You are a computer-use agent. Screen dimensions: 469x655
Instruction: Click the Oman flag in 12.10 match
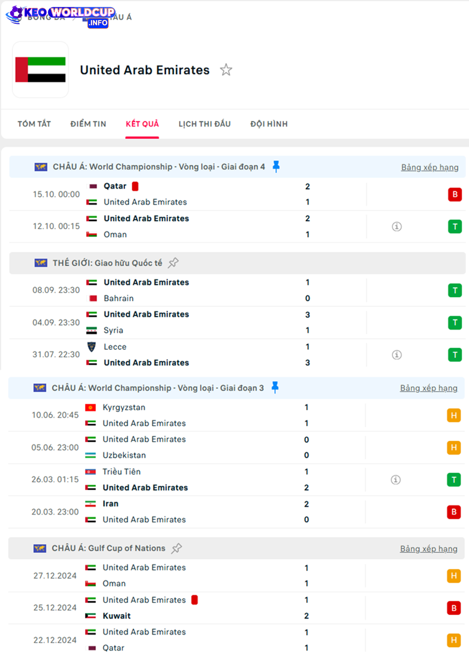[x=92, y=234]
